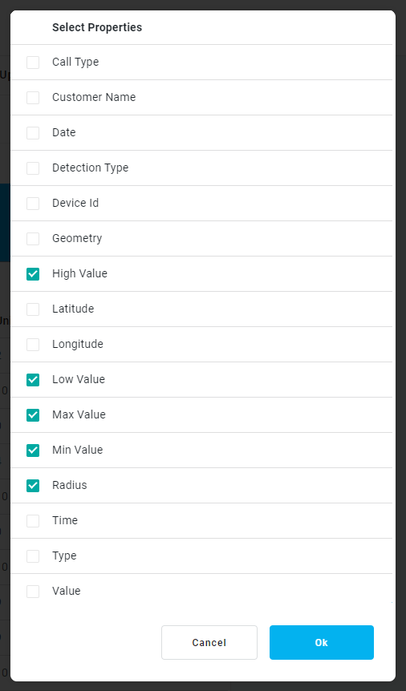Enable the Customer Name property
This screenshot has width=406, height=691.
click(33, 98)
